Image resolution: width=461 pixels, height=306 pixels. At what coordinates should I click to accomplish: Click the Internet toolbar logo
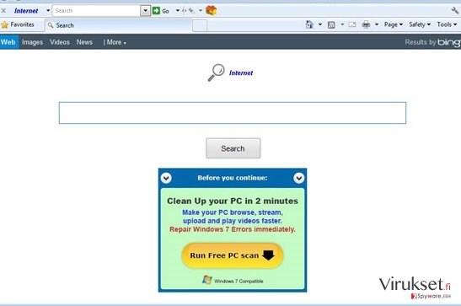tap(26, 11)
